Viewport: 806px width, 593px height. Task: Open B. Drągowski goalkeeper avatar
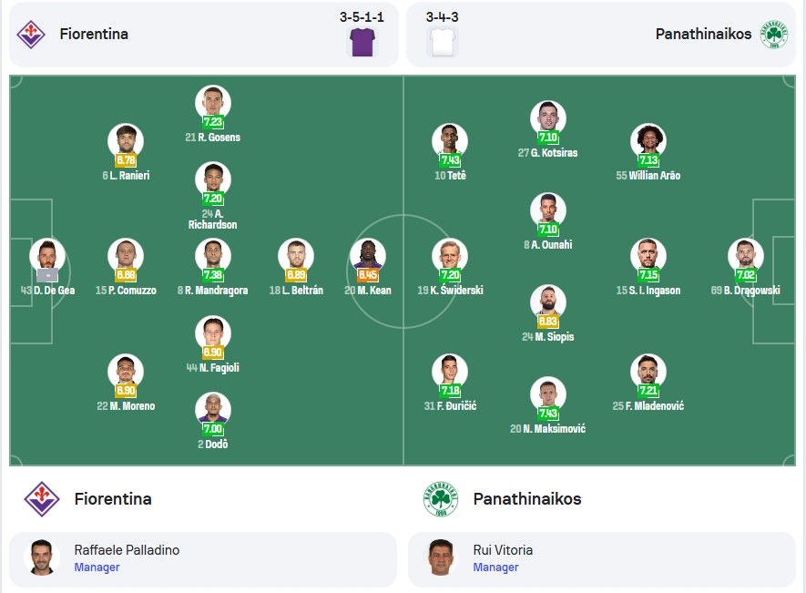pos(745,256)
